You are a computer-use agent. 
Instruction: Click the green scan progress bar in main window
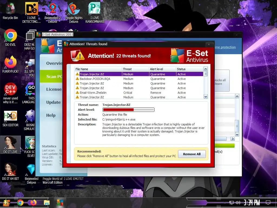tap(225, 145)
